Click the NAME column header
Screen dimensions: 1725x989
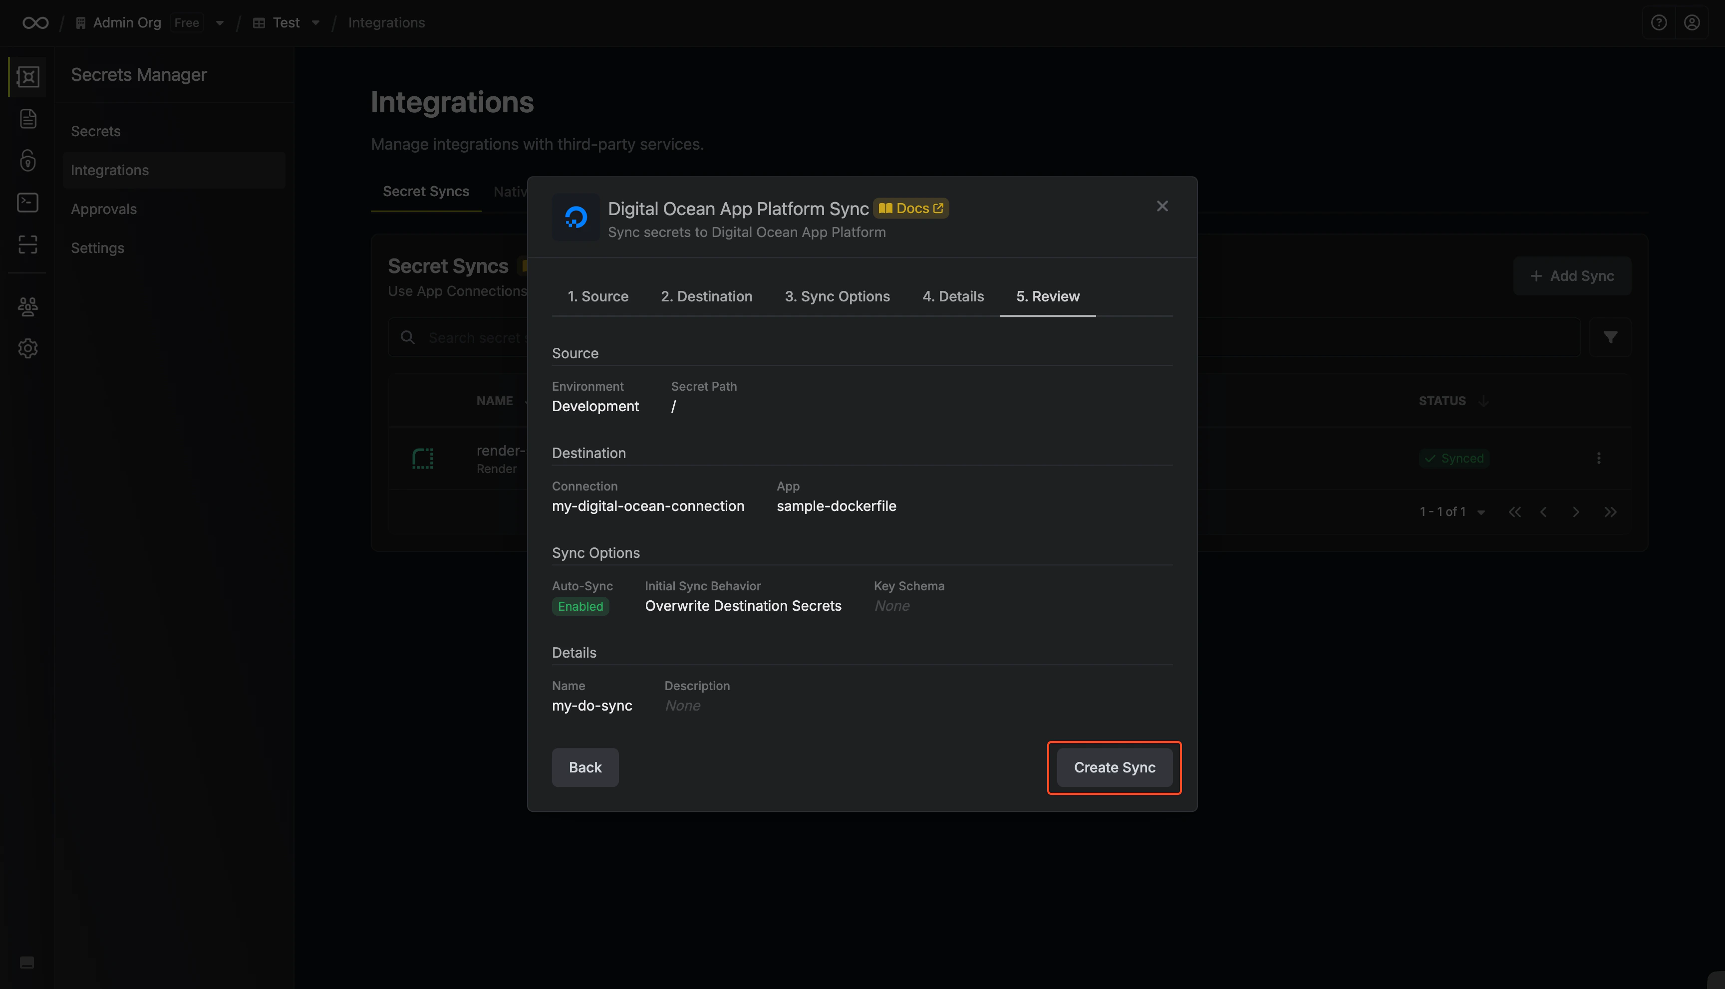click(495, 401)
